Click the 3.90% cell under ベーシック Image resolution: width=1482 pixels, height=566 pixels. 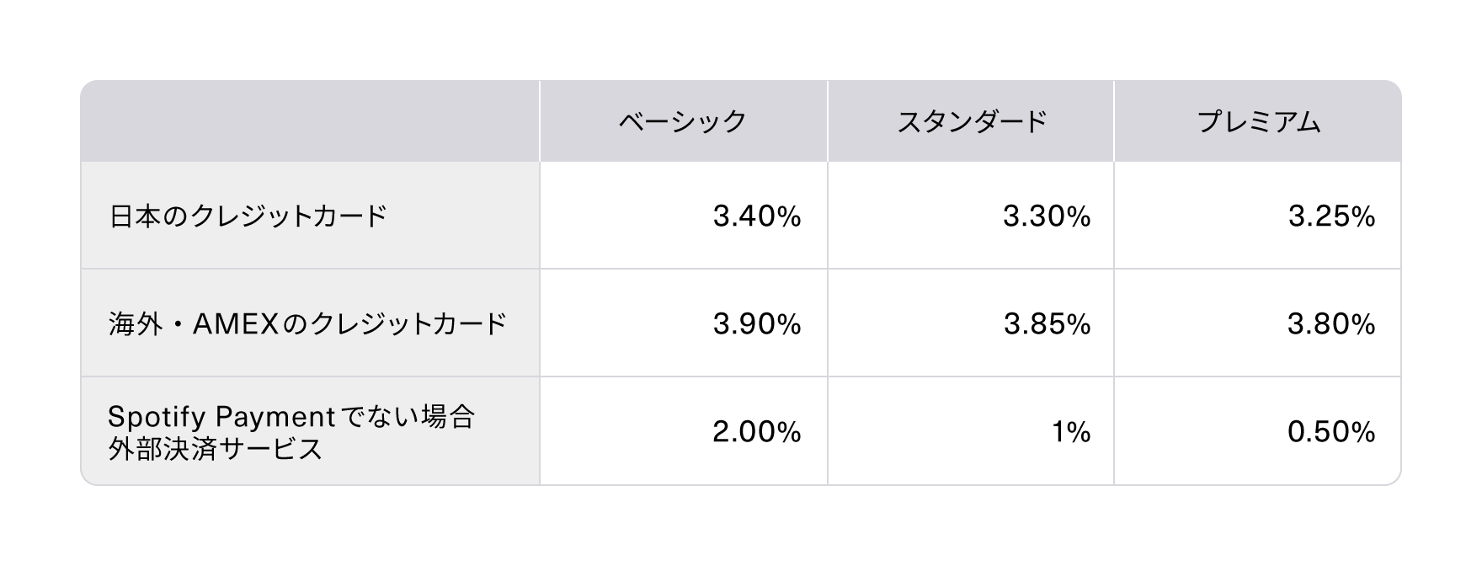pos(756,323)
